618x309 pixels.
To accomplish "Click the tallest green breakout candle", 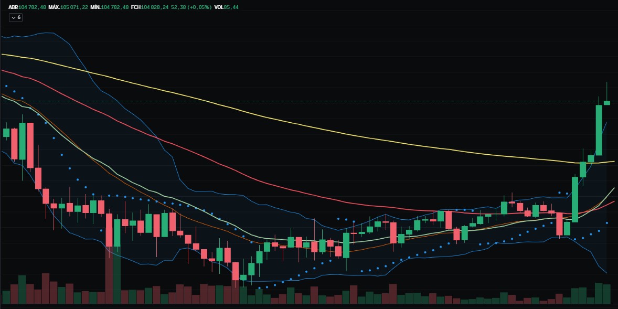I will tap(599, 130).
